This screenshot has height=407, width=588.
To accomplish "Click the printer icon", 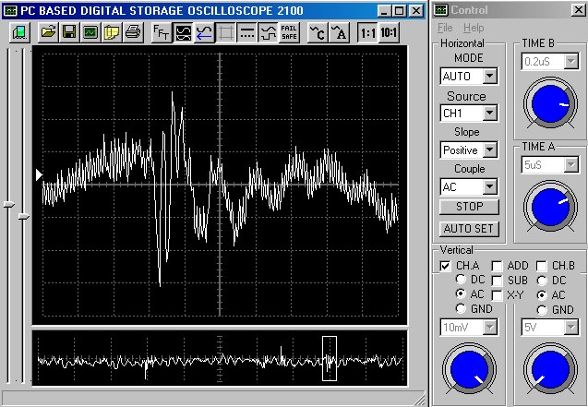I will click(132, 32).
